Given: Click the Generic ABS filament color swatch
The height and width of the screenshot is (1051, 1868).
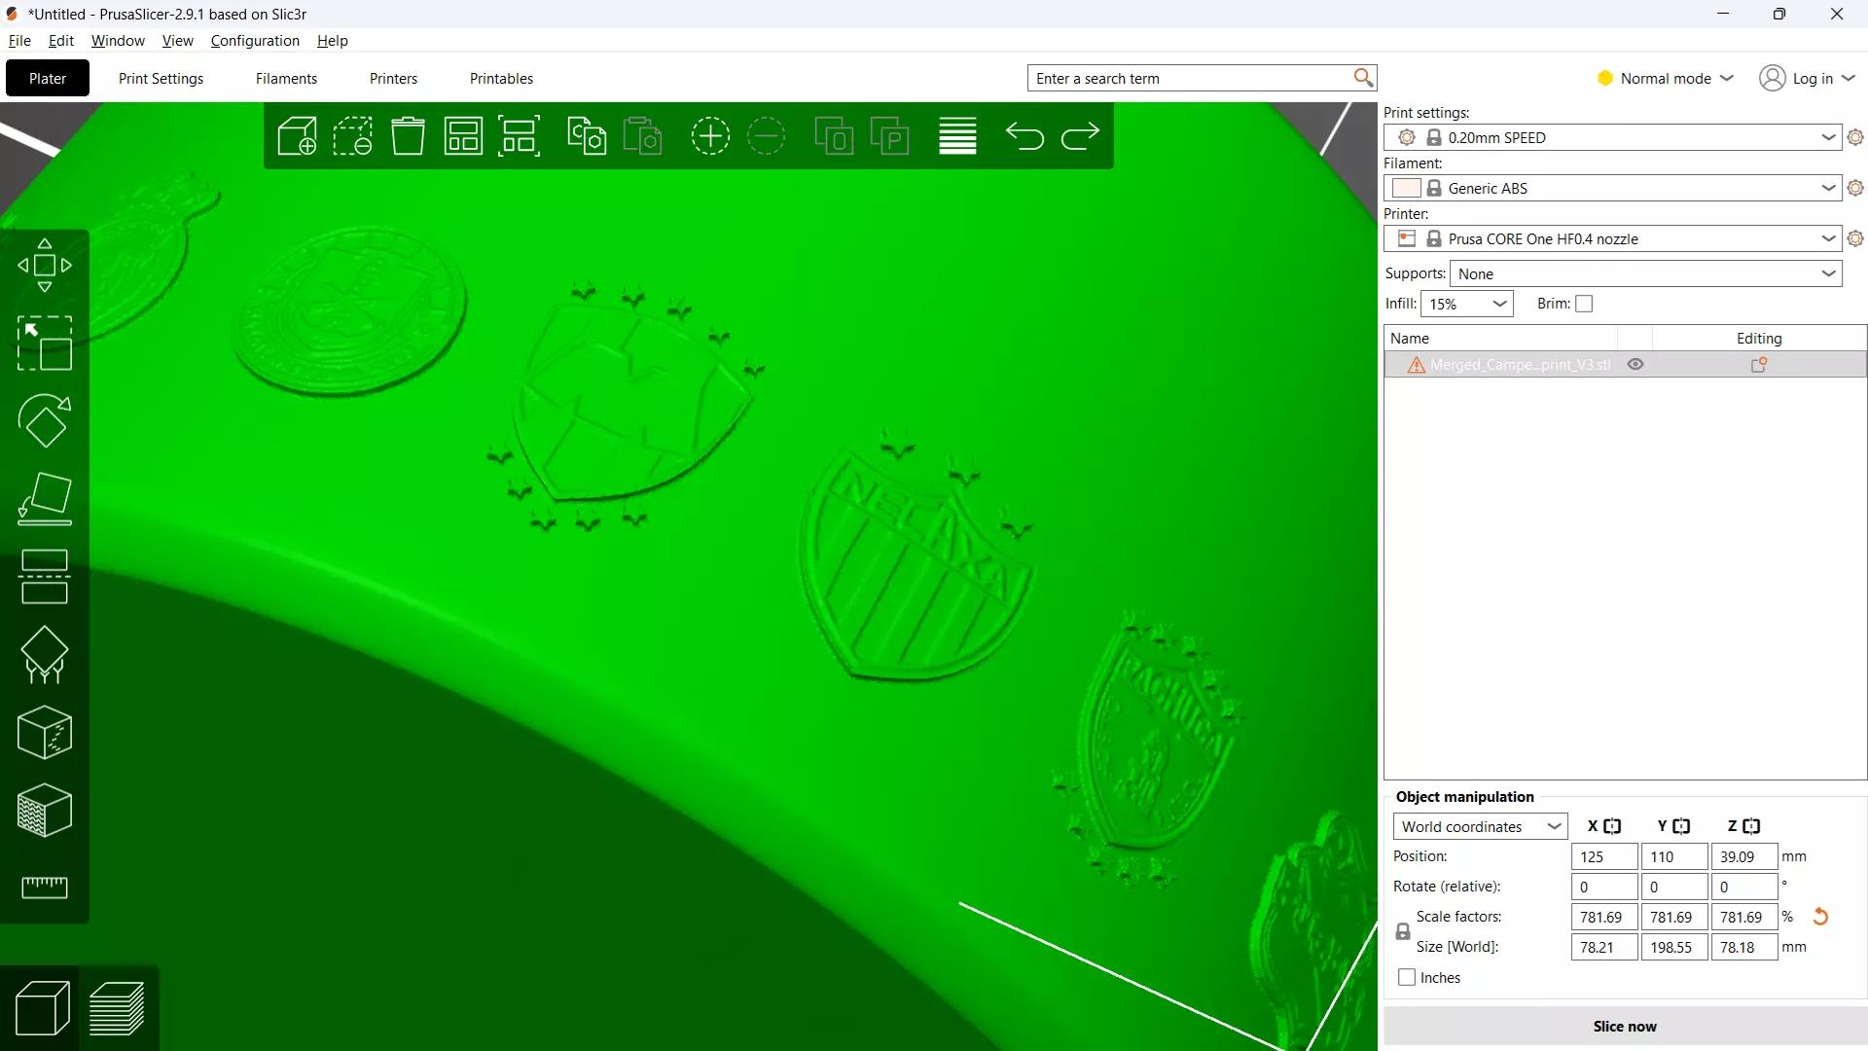Looking at the screenshot, I should pos(1406,188).
